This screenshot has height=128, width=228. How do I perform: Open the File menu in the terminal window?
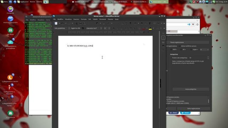click(27, 20)
